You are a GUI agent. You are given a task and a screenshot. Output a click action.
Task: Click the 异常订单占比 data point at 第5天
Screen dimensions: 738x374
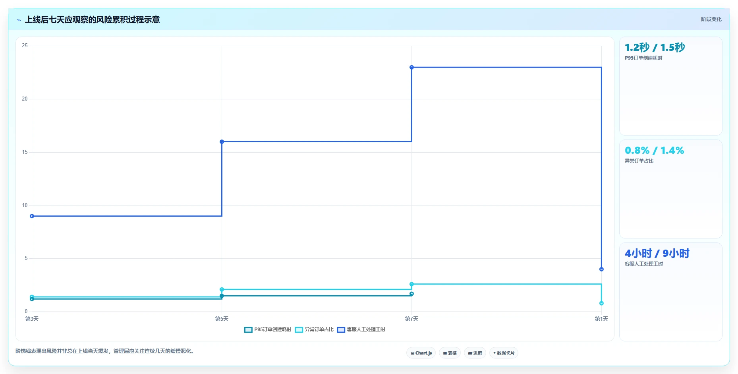point(222,289)
